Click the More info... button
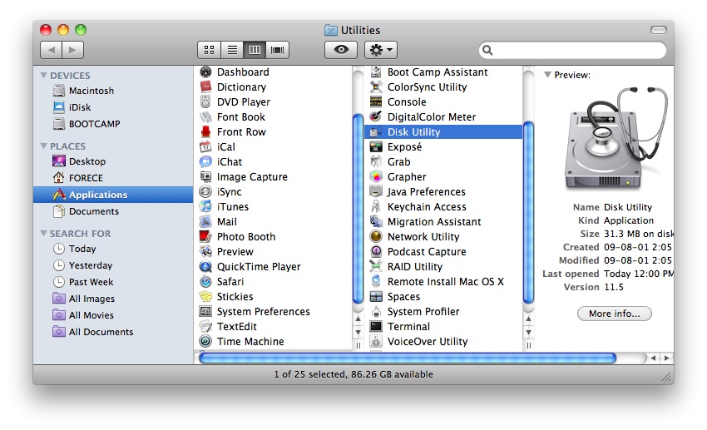Screen dimensions: 707x430 tap(614, 314)
